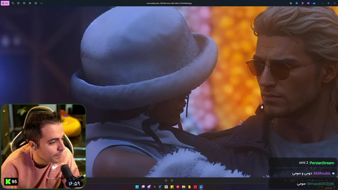
Task: Share the image using the share icon
Action: click(x=30, y=3)
